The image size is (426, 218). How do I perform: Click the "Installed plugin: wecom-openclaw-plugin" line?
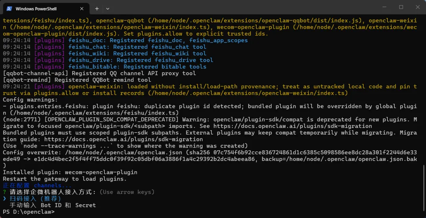(x=70, y=172)
